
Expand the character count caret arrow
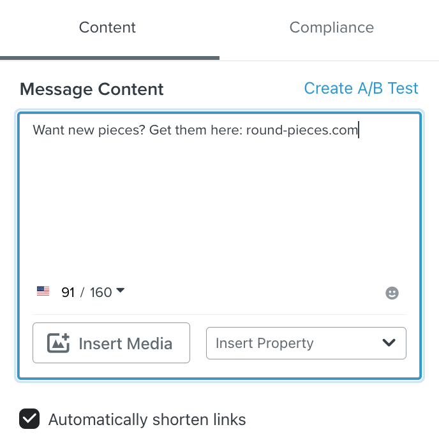point(121,291)
